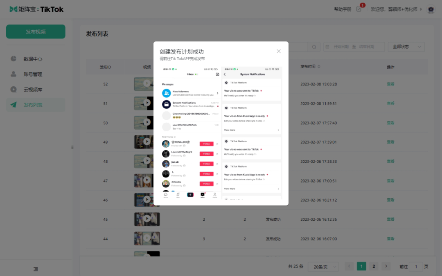Click 查看 for publish ID 48
The width and height of the screenshot is (442, 276).
click(390, 162)
